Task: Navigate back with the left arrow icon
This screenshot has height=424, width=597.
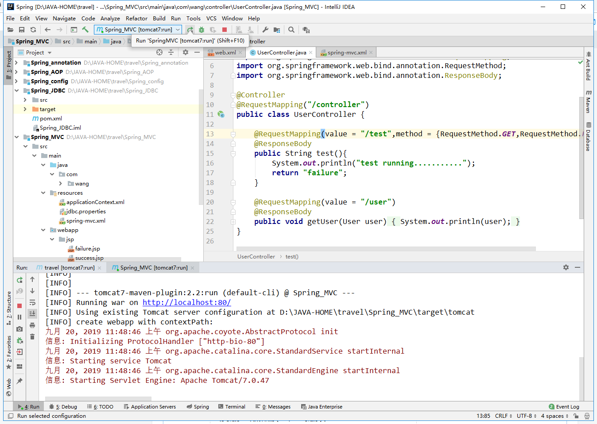Action: click(47, 30)
